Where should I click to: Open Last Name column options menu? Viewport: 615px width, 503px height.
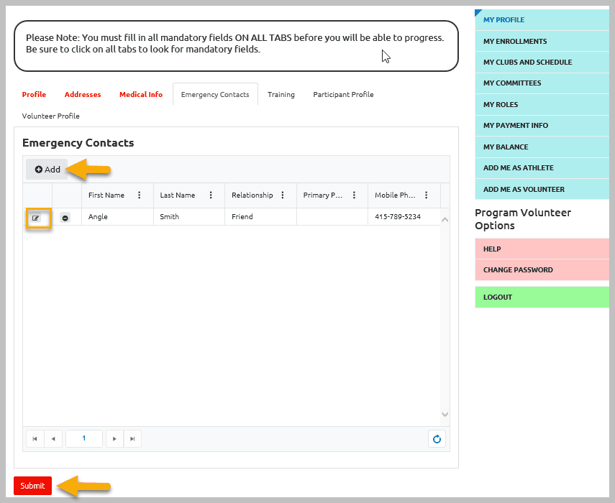(x=211, y=195)
